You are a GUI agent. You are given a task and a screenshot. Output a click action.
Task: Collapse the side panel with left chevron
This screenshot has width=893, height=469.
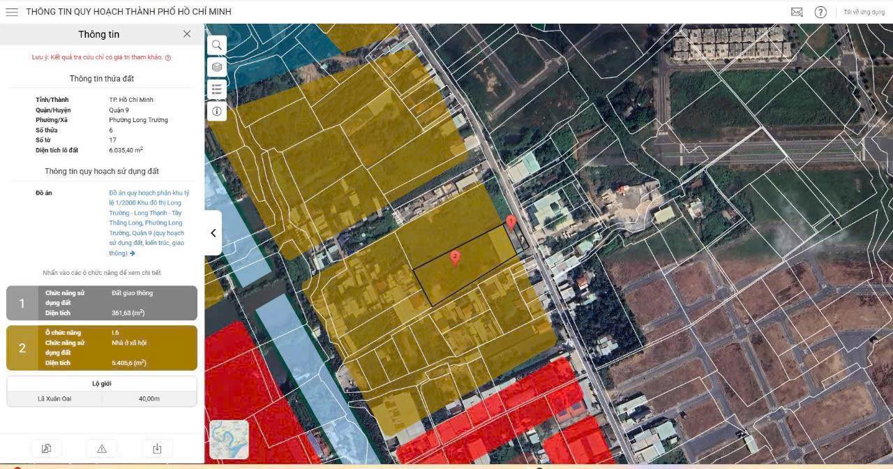pos(213,233)
